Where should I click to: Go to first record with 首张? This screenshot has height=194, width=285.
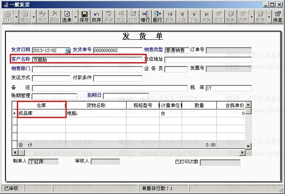(170, 17)
